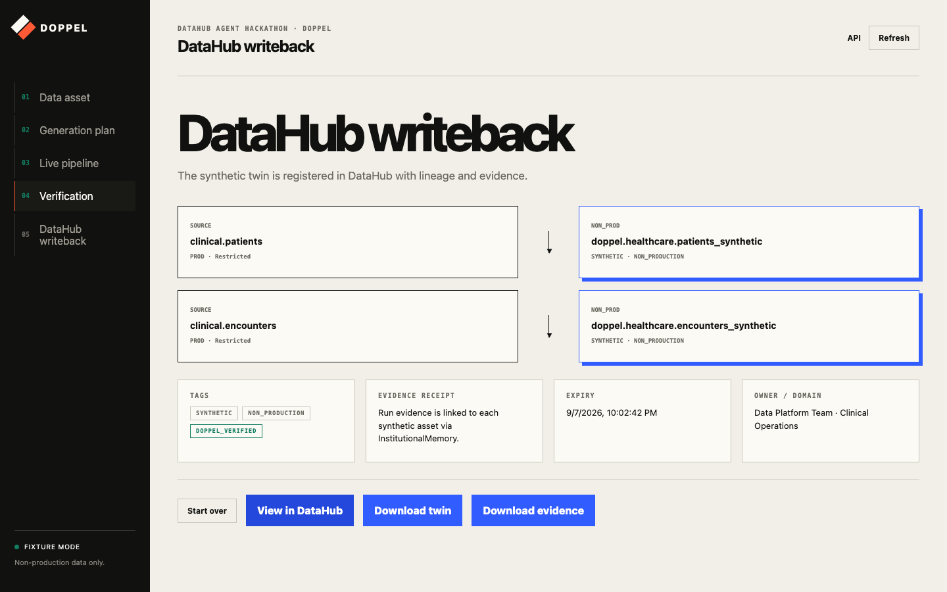This screenshot has height=592, width=947.
Task: Click the API link
Action: click(x=854, y=38)
